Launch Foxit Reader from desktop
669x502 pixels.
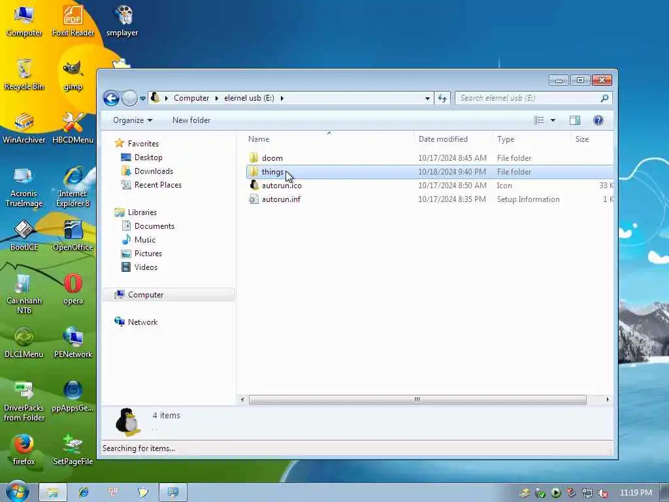pos(73,22)
